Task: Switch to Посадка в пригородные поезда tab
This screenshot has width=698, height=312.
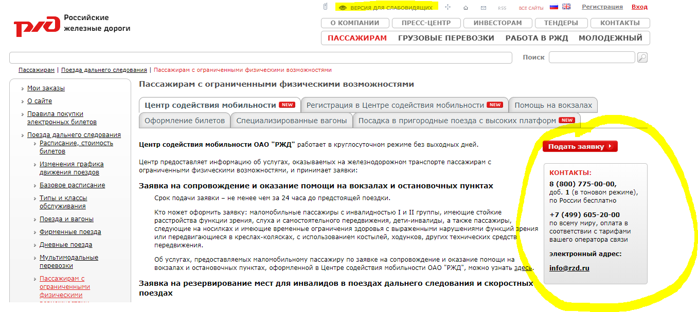Action: (467, 121)
